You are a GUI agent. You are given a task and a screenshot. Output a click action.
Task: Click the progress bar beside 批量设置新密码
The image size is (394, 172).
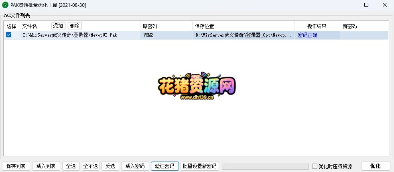click(x=265, y=166)
